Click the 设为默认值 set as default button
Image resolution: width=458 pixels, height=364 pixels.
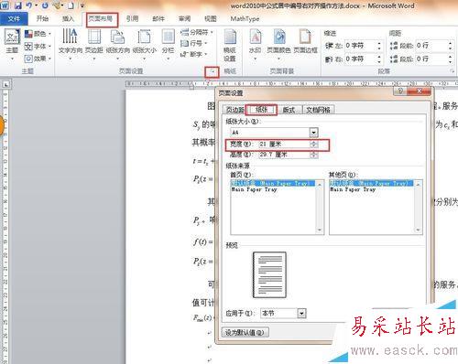coord(245,332)
